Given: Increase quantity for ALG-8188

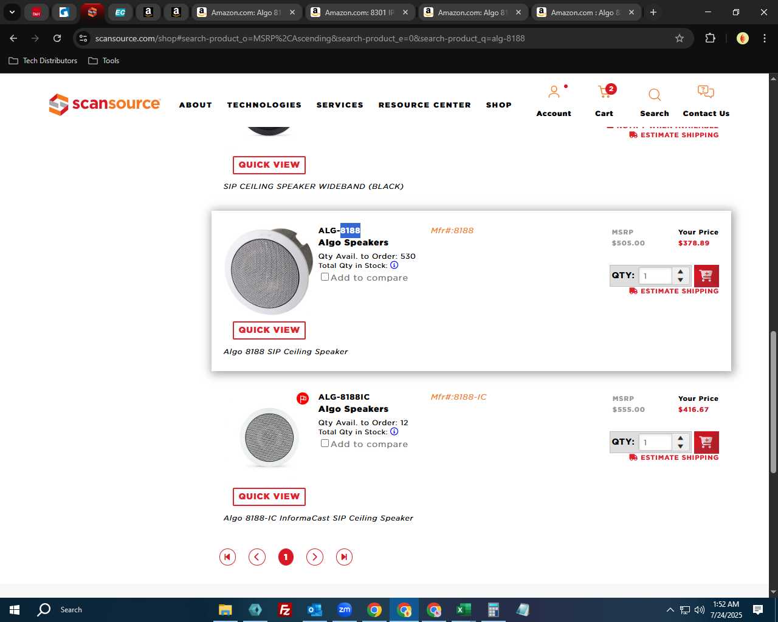Looking at the screenshot, I should click(x=680, y=272).
